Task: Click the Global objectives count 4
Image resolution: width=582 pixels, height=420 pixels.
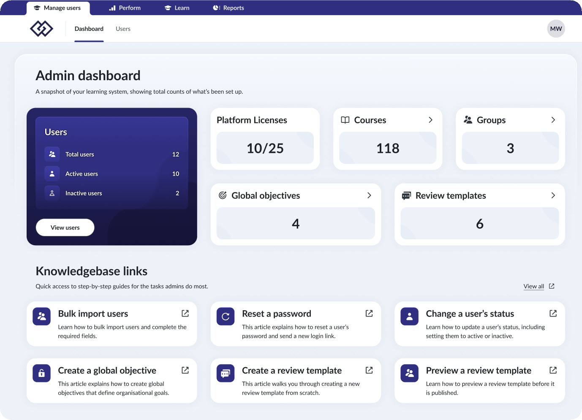Action: (296, 223)
